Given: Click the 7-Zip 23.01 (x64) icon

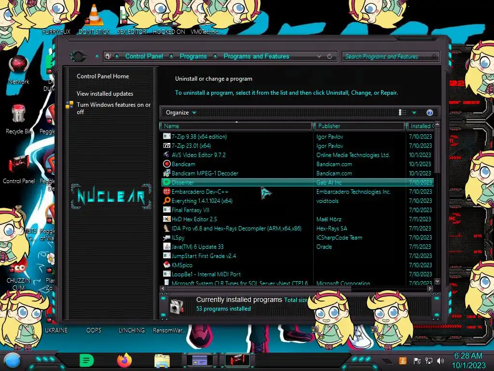Looking at the screenshot, I should pos(166,145).
